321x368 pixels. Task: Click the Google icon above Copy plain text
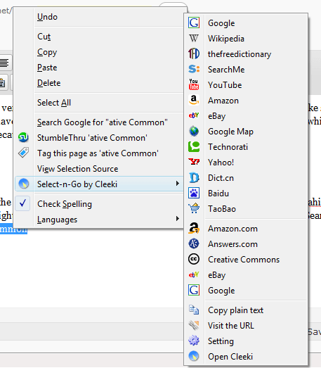194,290
